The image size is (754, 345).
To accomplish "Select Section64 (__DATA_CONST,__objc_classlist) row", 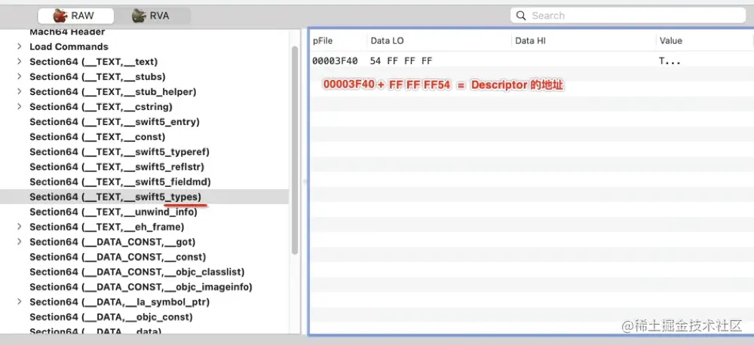I will click(x=144, y=272).
